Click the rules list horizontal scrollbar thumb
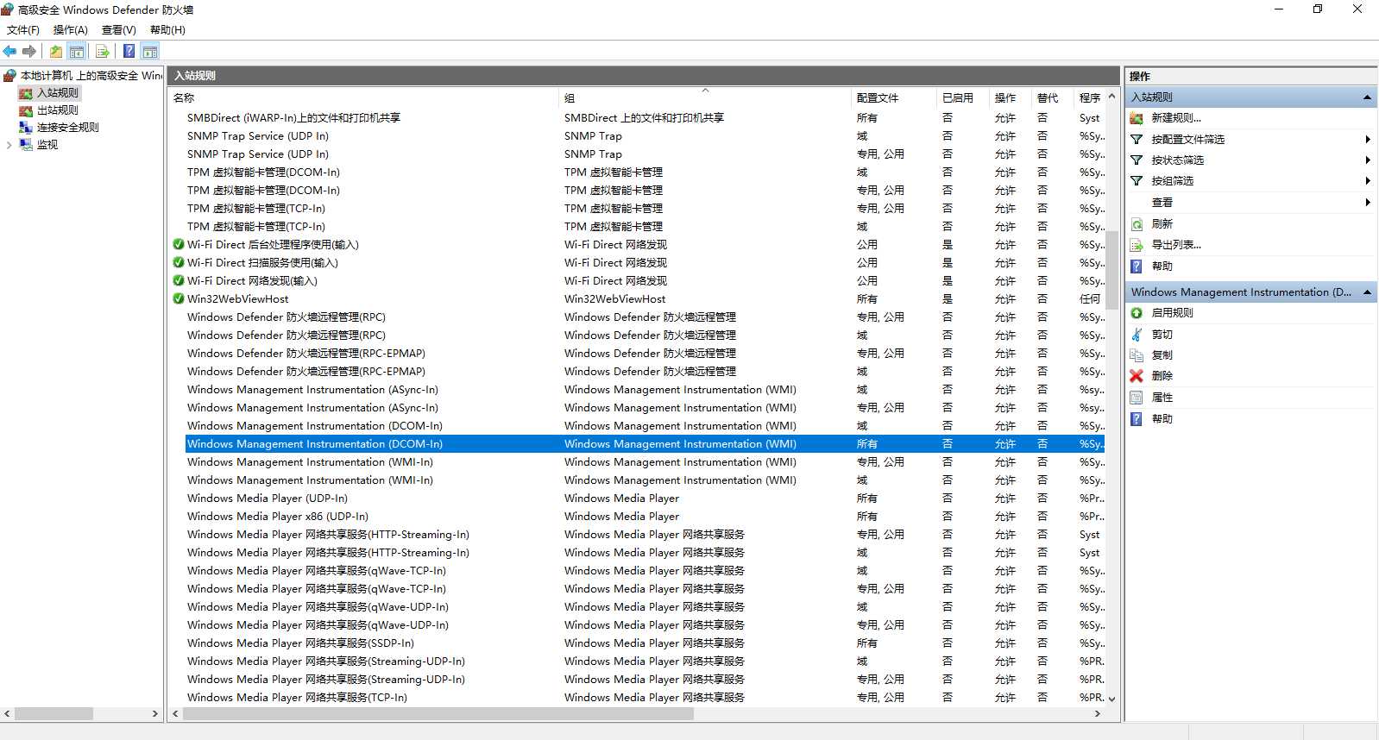The height and width of the screenshot is (740, 1379). pos(438,714)
